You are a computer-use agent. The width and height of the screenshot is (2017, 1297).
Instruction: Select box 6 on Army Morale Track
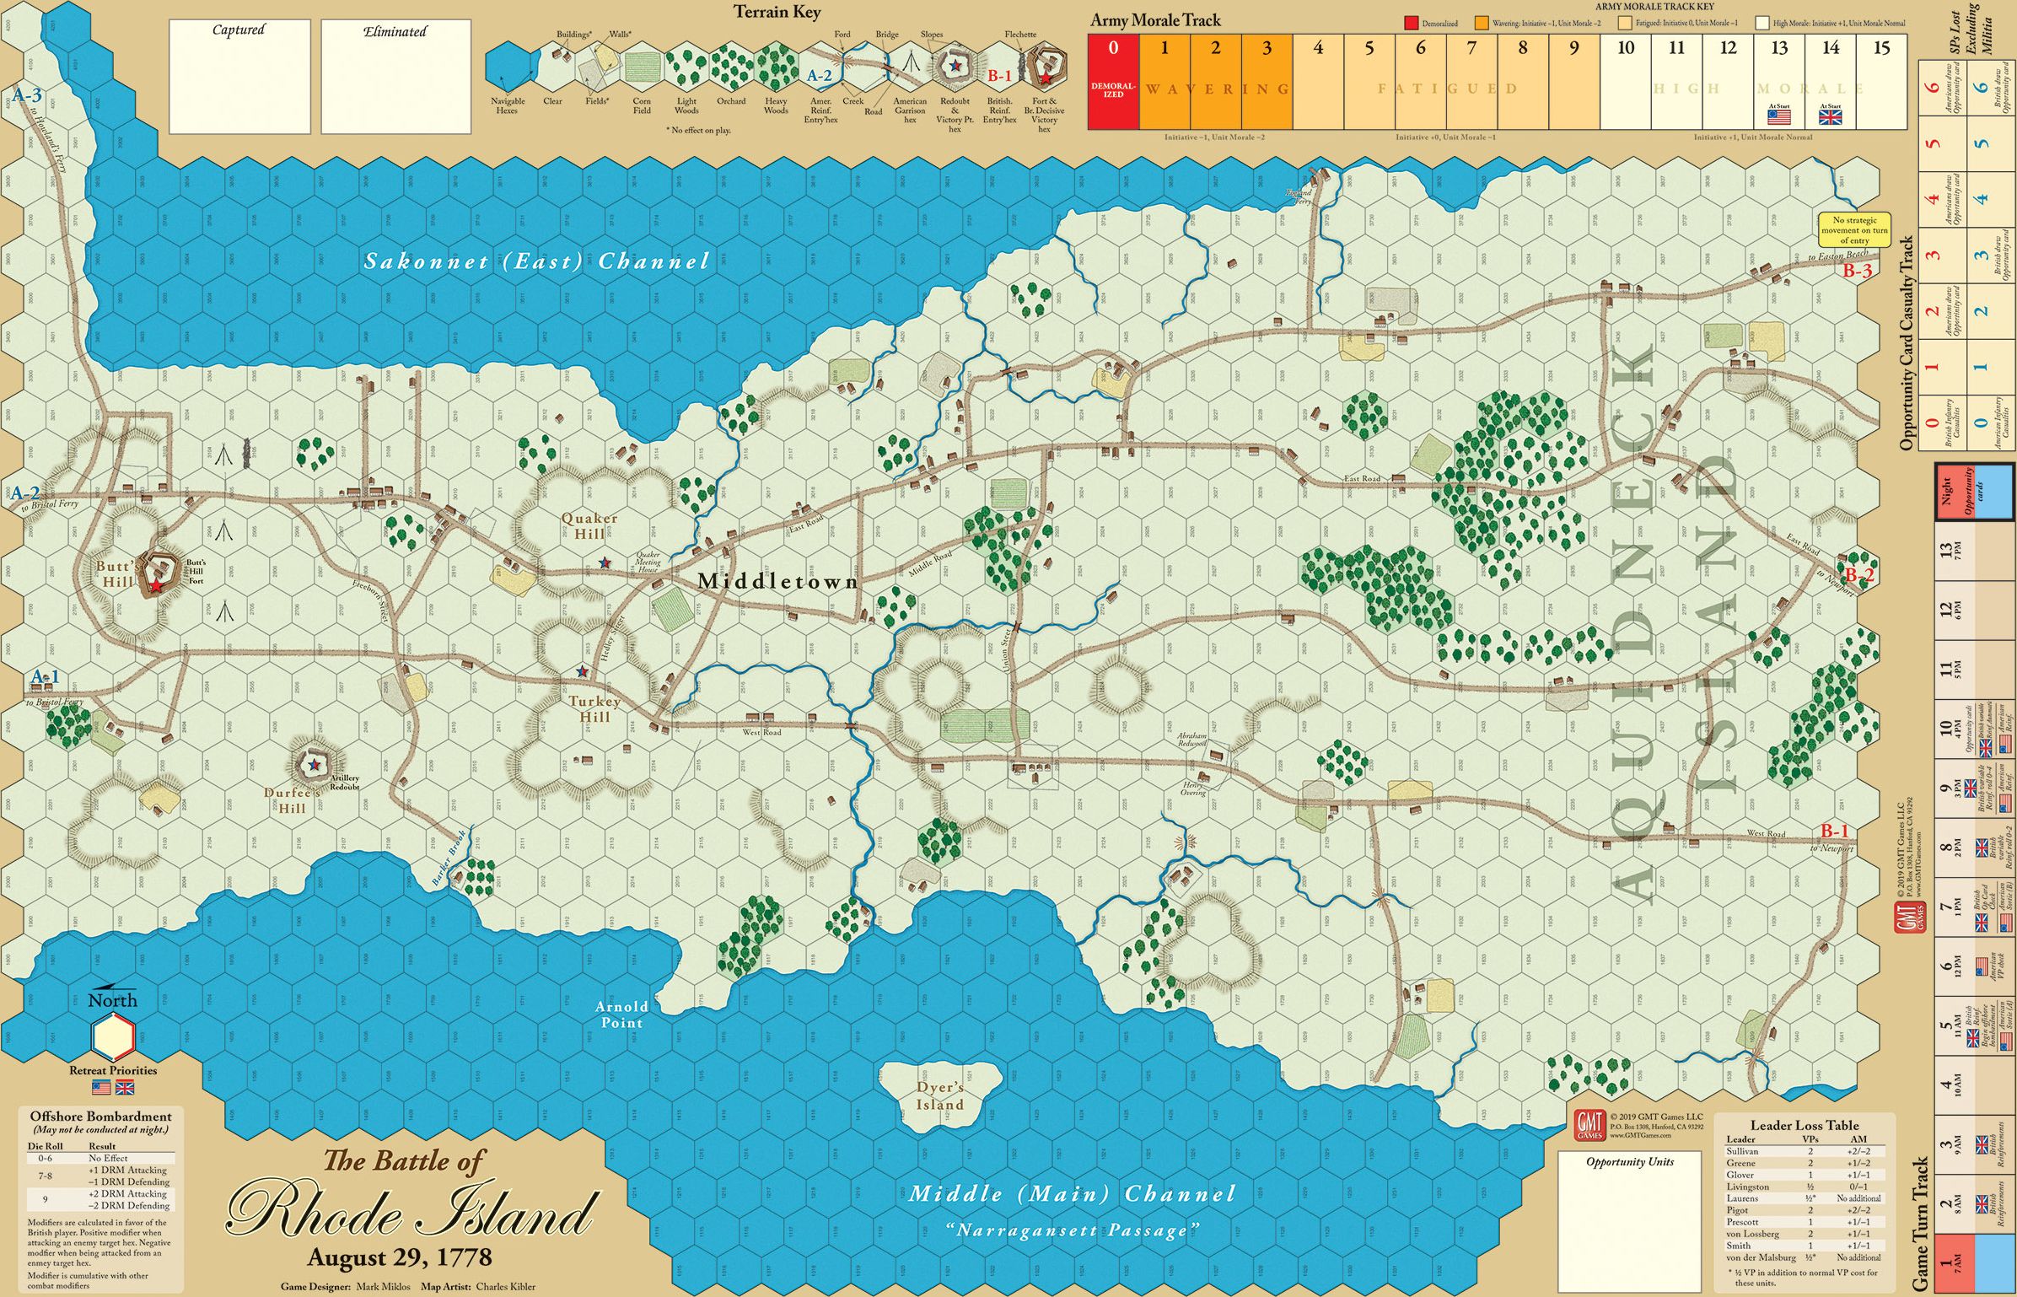click(x=1421, y=82)
